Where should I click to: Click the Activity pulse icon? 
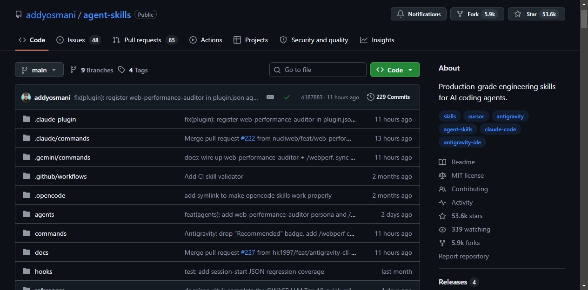coord(442,203)
